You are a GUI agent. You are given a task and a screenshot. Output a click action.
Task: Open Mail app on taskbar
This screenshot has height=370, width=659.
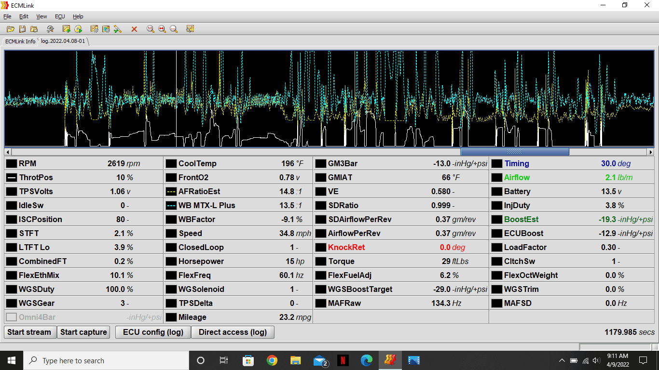tap(320, 360)
